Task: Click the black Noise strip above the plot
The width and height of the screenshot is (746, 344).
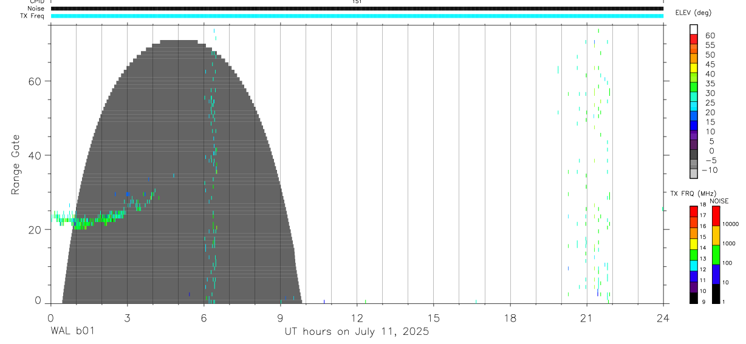Action: tap(357, 8)
